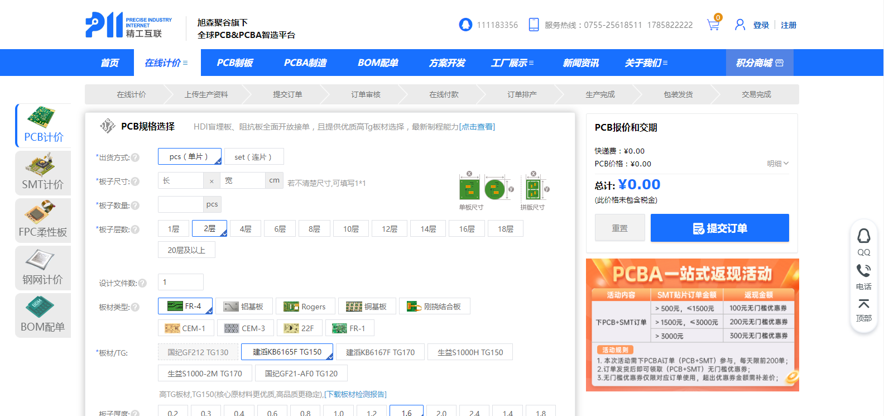
Task: Click help icon next to 出货方式
Action: [135, 157]
